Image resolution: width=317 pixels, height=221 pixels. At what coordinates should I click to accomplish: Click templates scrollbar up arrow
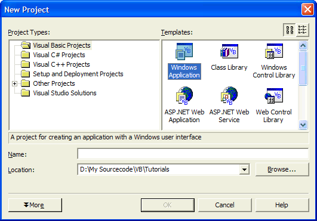(x=303, y=46)
